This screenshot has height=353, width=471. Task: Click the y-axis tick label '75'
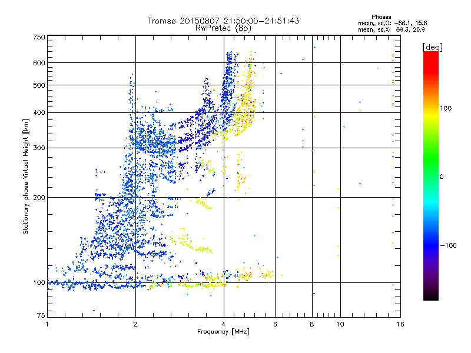pyautogui.click(x=41, y=315)
